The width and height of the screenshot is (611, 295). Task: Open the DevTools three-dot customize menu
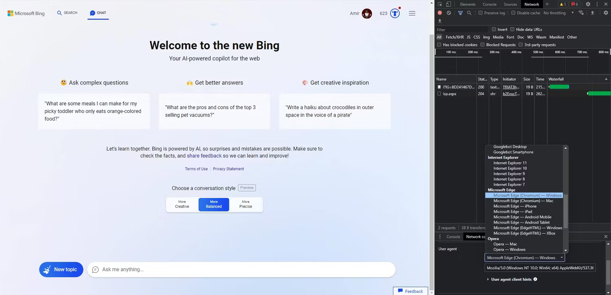(x=597, y=4)
